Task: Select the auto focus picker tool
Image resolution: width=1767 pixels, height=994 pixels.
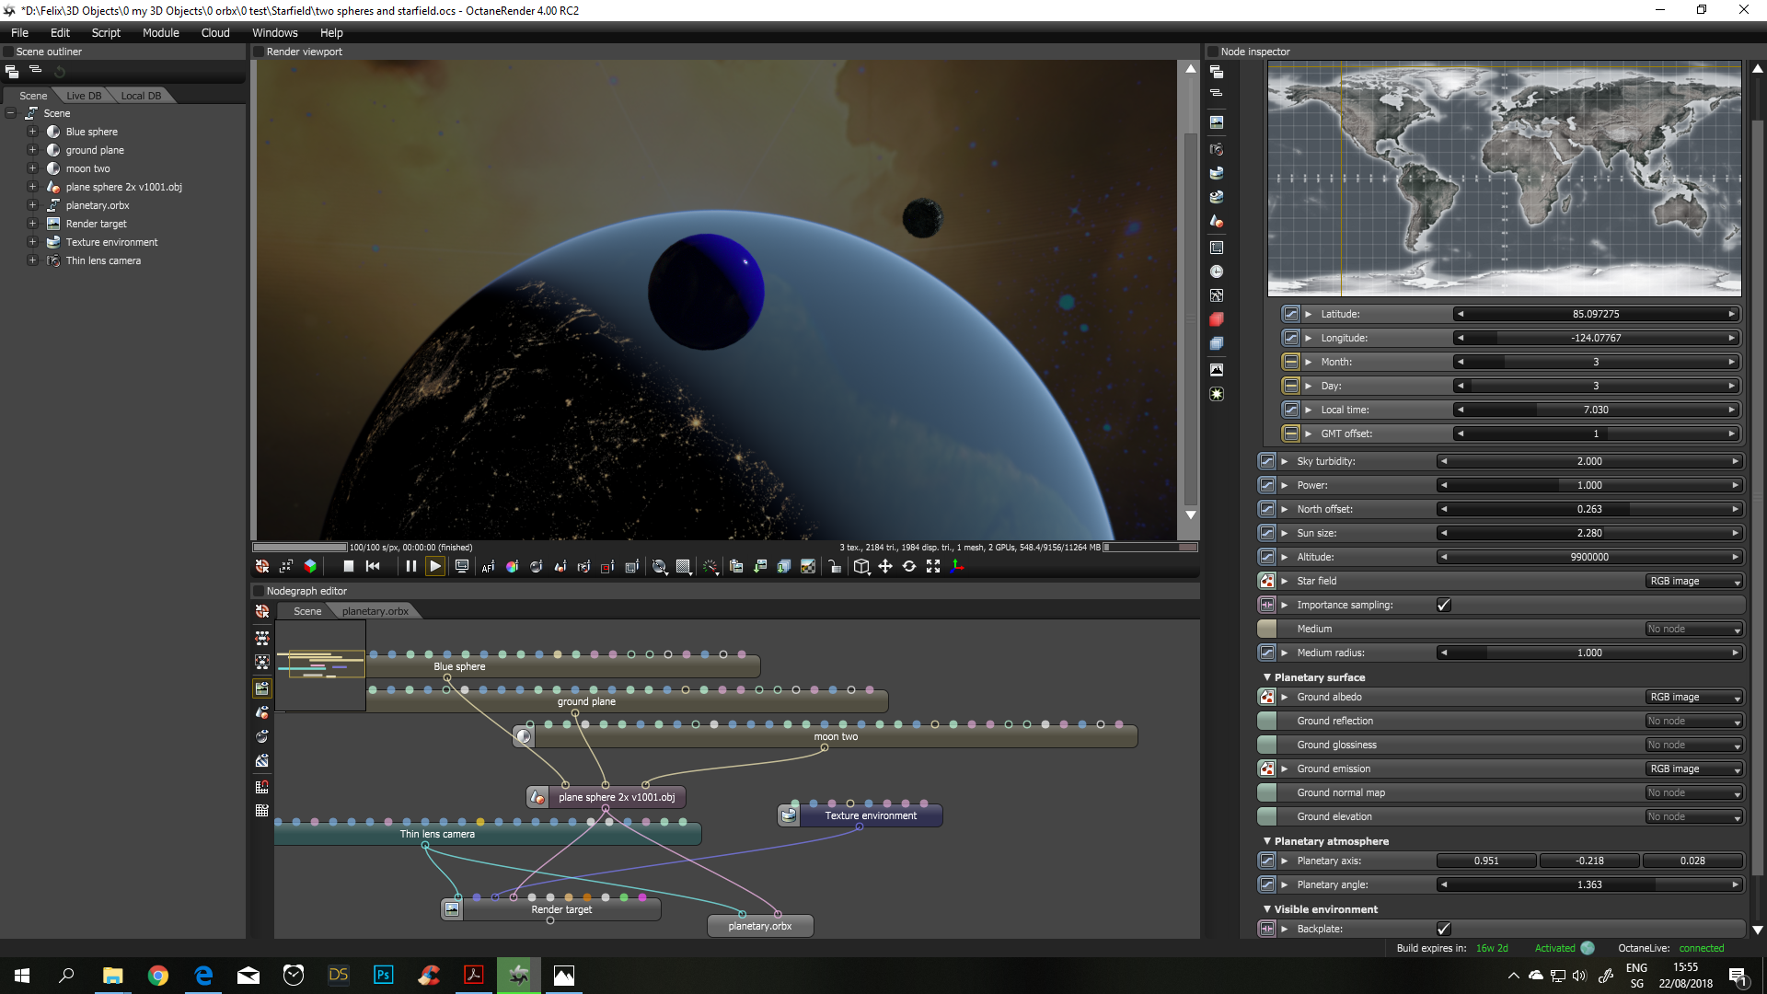Action: 488,567
